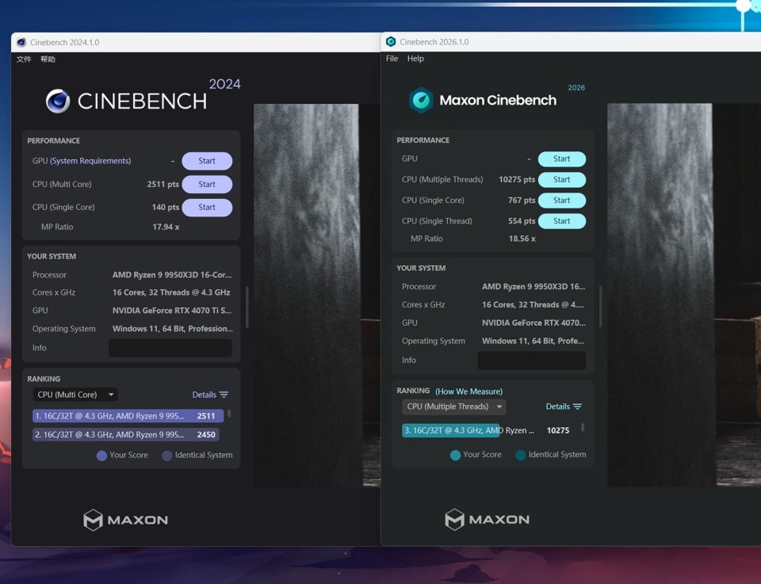Click the Cinebench 2024 sphere logo

[58, 101]
